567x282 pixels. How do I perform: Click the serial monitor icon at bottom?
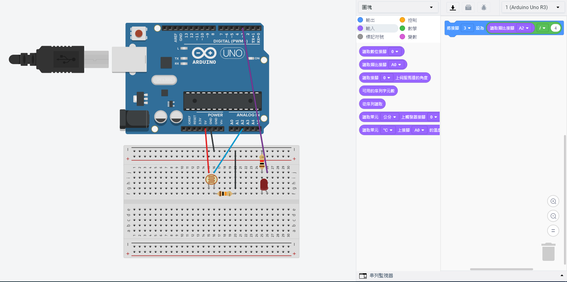(x=363, y=276)
